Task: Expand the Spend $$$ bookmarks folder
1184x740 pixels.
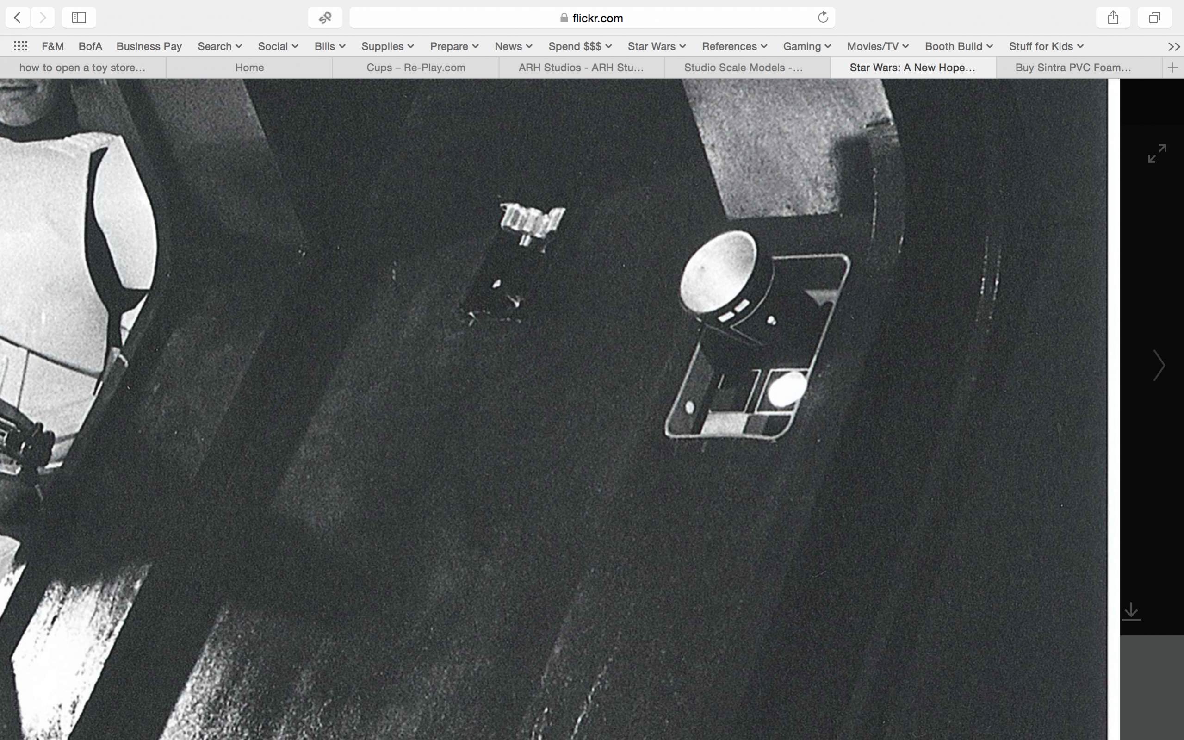Action: click(x=580, y=46)
